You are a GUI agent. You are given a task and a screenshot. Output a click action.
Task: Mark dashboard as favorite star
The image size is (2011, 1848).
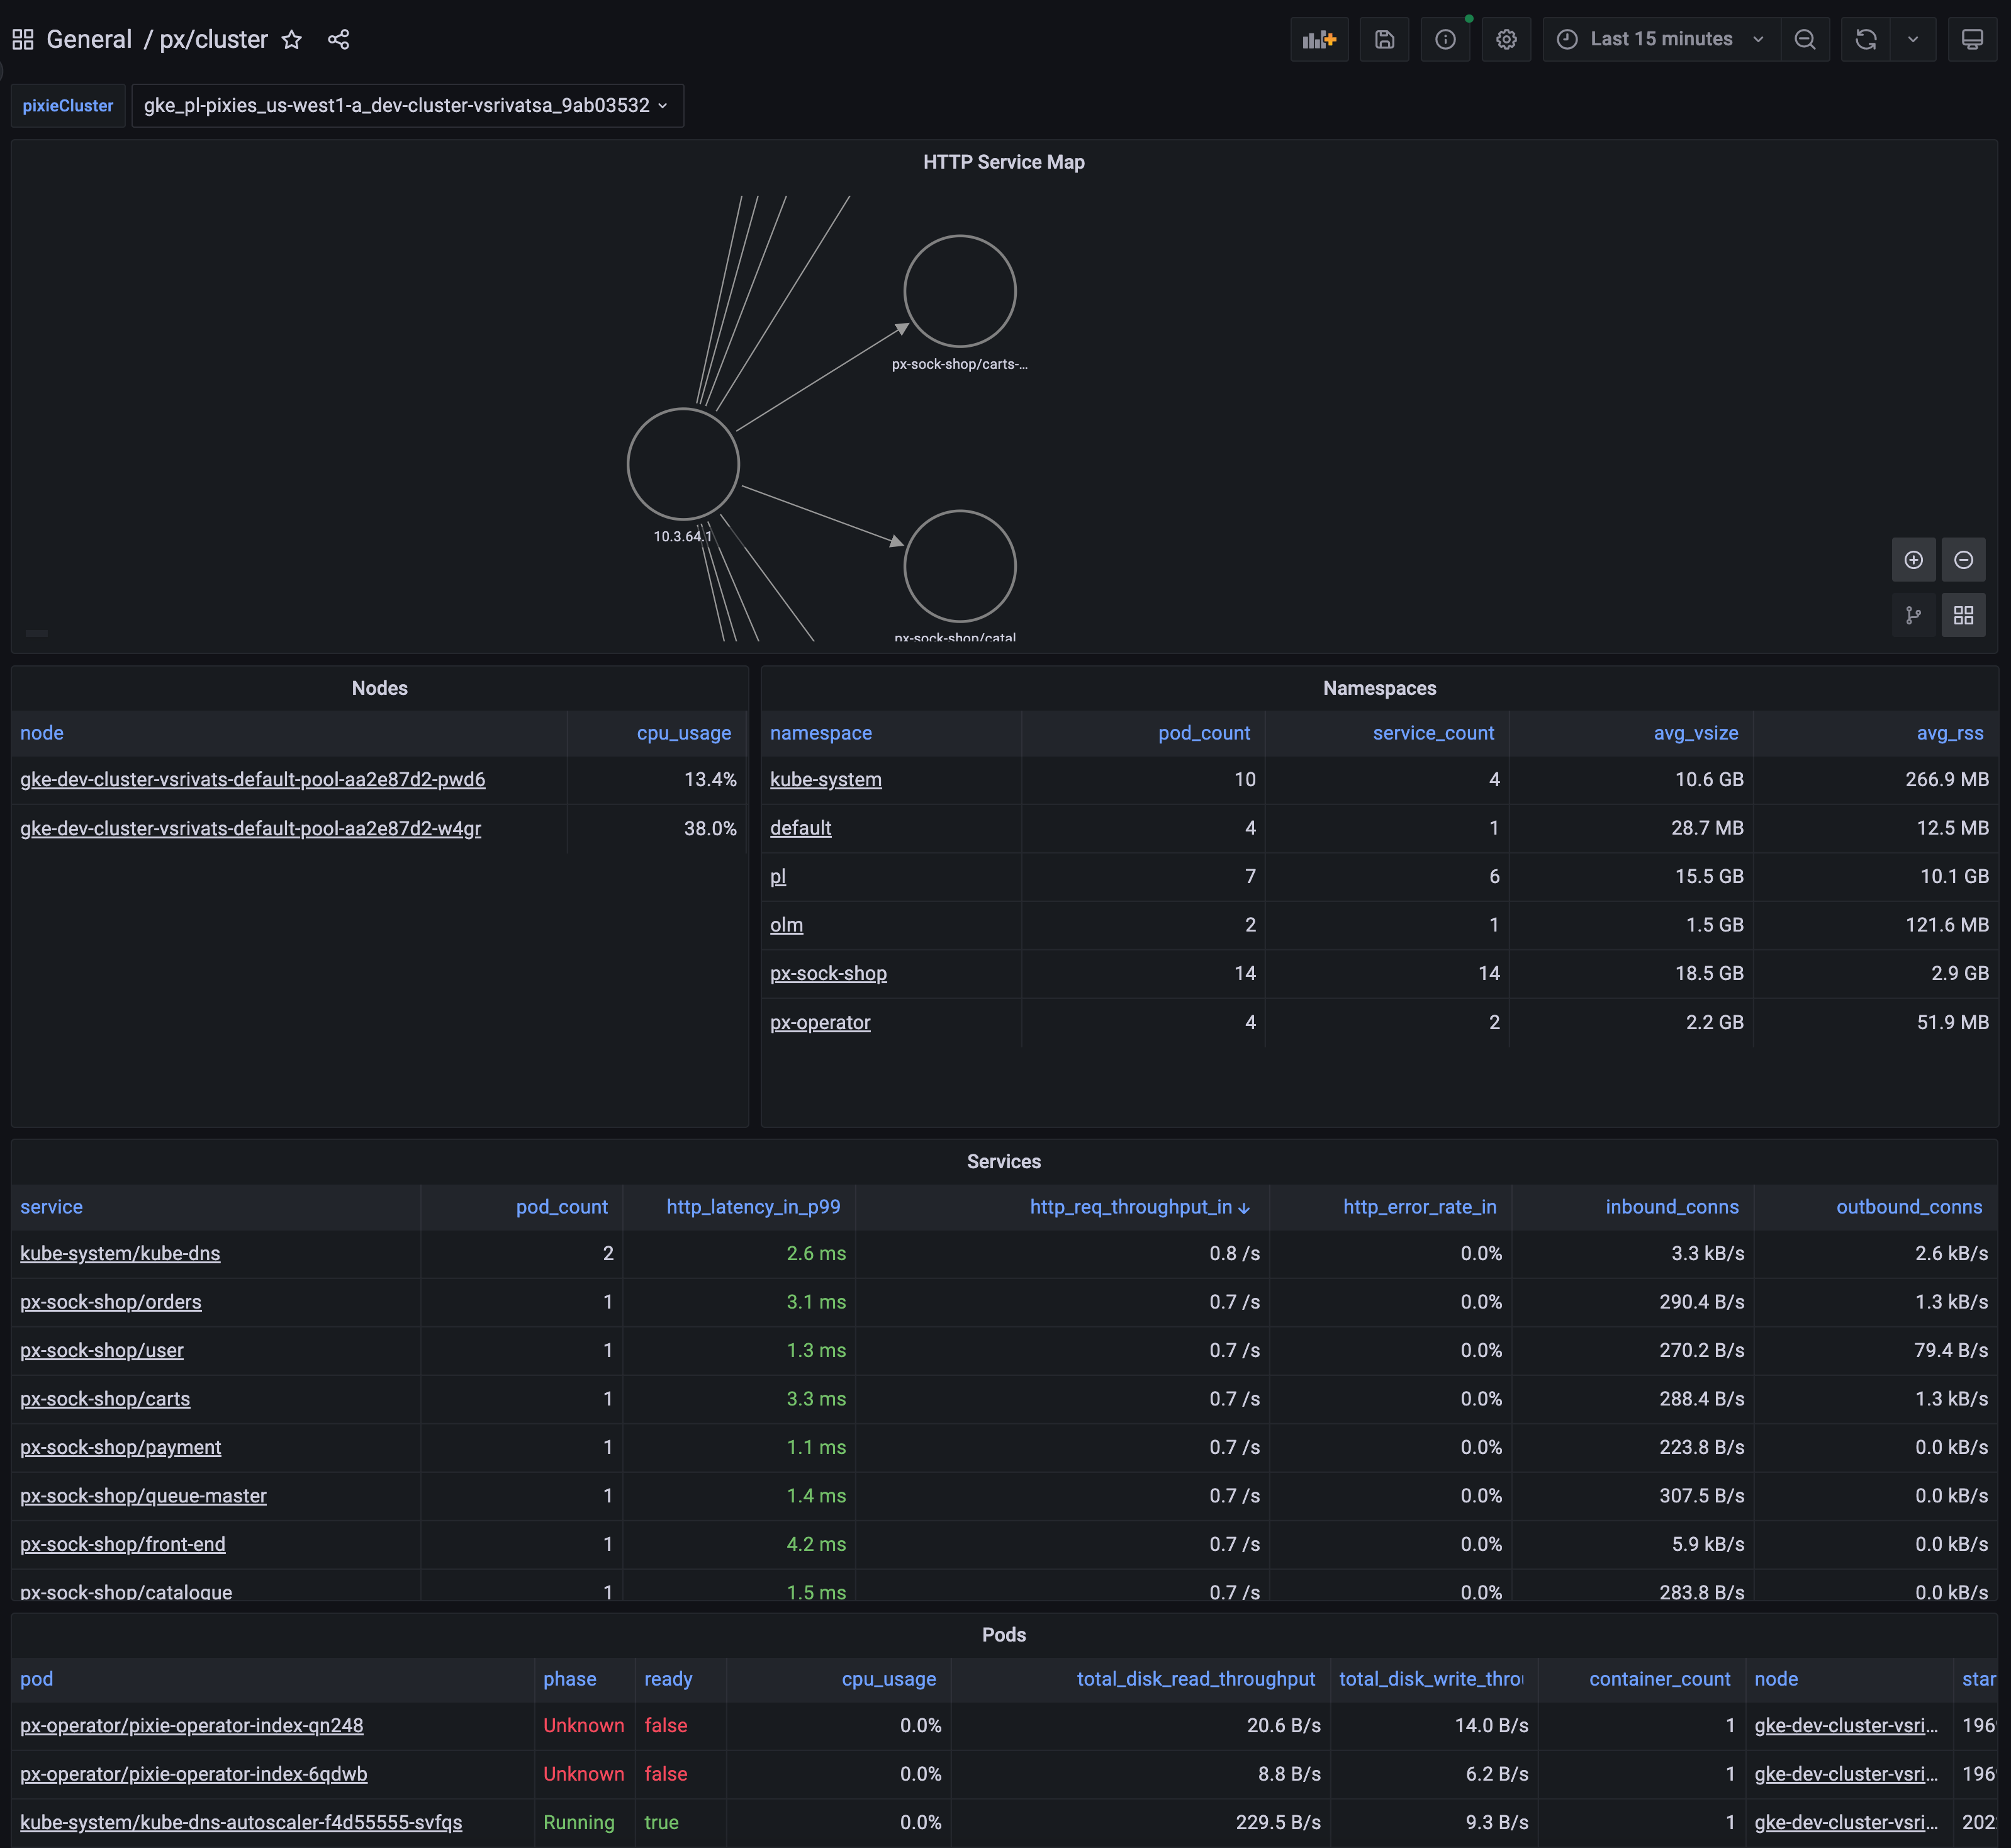[x=291, y=39]
